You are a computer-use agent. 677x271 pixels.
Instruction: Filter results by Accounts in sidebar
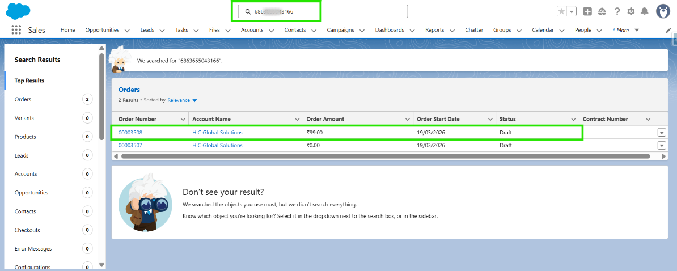click(x=52, y=174)
